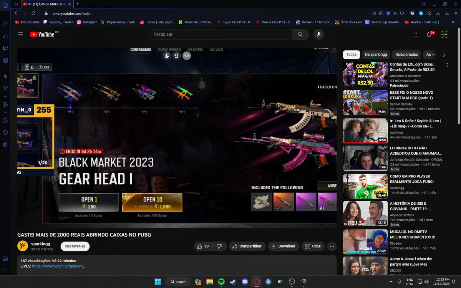Open YouTube notifications bell
Screen dimensions: 461x288
tap(429, 35)
